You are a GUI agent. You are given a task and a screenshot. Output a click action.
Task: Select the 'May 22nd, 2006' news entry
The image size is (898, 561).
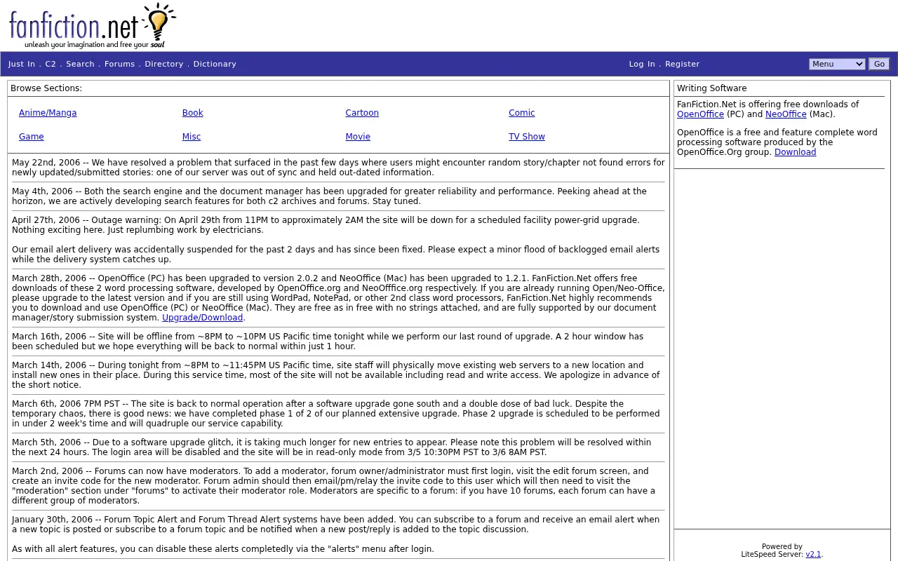pos(338,168)
